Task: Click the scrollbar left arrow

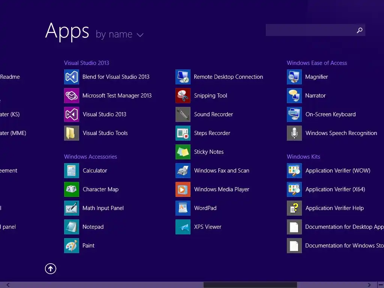Action: pyautogui.click(x=8, y=285)
